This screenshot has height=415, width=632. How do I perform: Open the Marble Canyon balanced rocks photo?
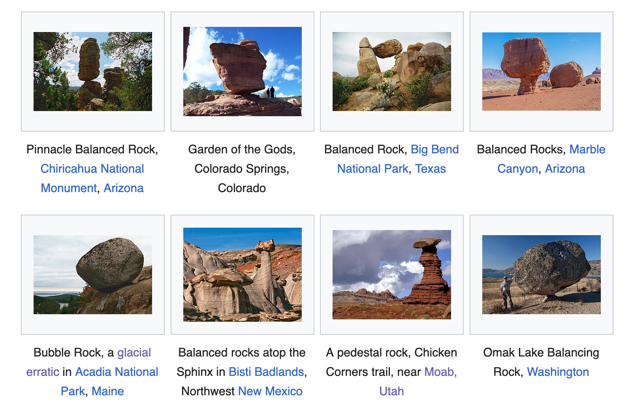point(542,72)
